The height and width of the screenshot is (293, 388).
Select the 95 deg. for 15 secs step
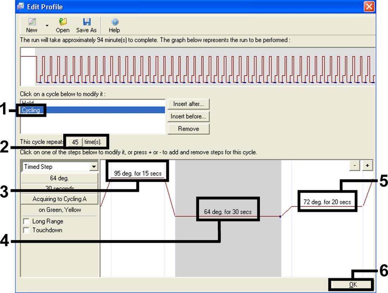(x=138, y=174)
